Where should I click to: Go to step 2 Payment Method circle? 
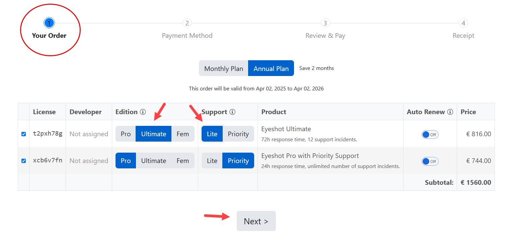click(187, 23)
